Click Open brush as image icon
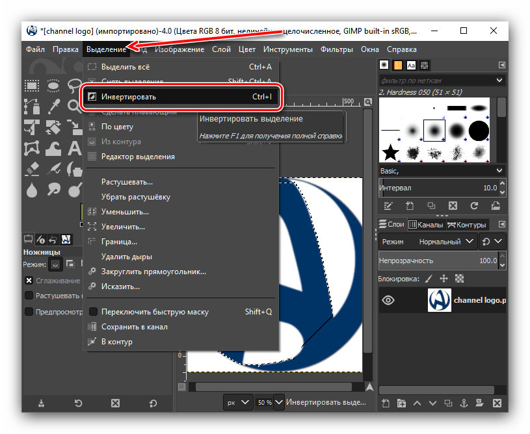The image size is (530, 434). tap(496, 206)
